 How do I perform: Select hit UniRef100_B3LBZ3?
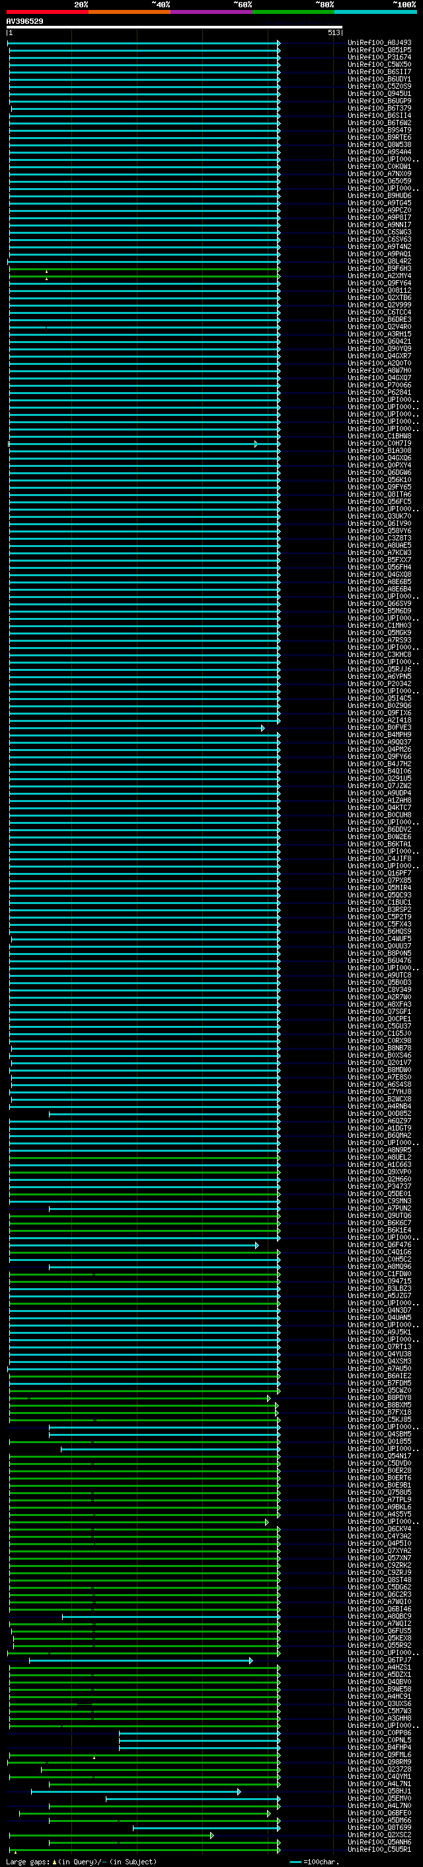[379, 1289]
